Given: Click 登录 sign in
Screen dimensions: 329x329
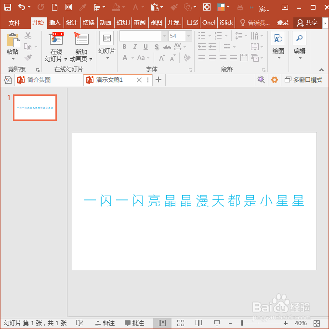Looking at the screenshot, I should (x=282, y=23).
